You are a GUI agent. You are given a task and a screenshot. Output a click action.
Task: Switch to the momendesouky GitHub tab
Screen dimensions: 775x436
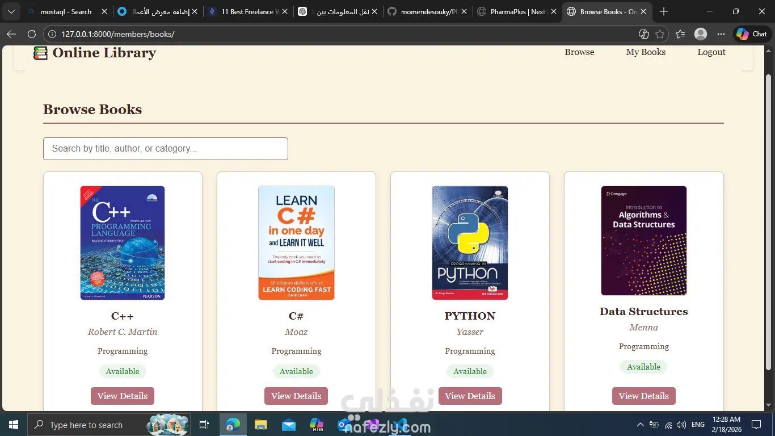pos(427,11)
